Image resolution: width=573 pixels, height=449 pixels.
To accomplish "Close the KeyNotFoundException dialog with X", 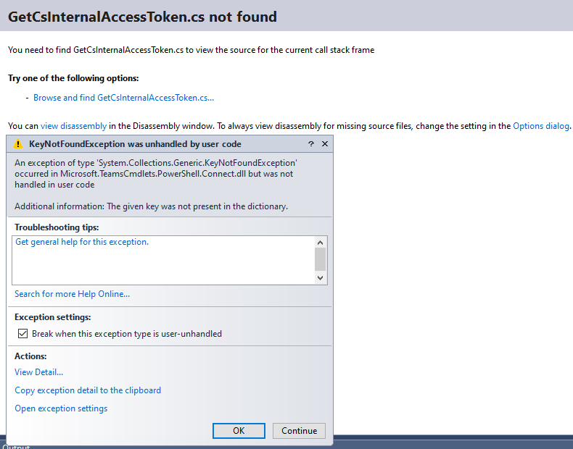I will [324, 143].
